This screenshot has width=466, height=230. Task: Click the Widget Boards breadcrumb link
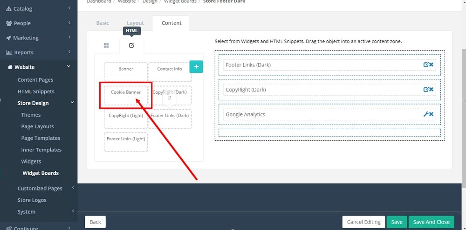pos(180,1)
